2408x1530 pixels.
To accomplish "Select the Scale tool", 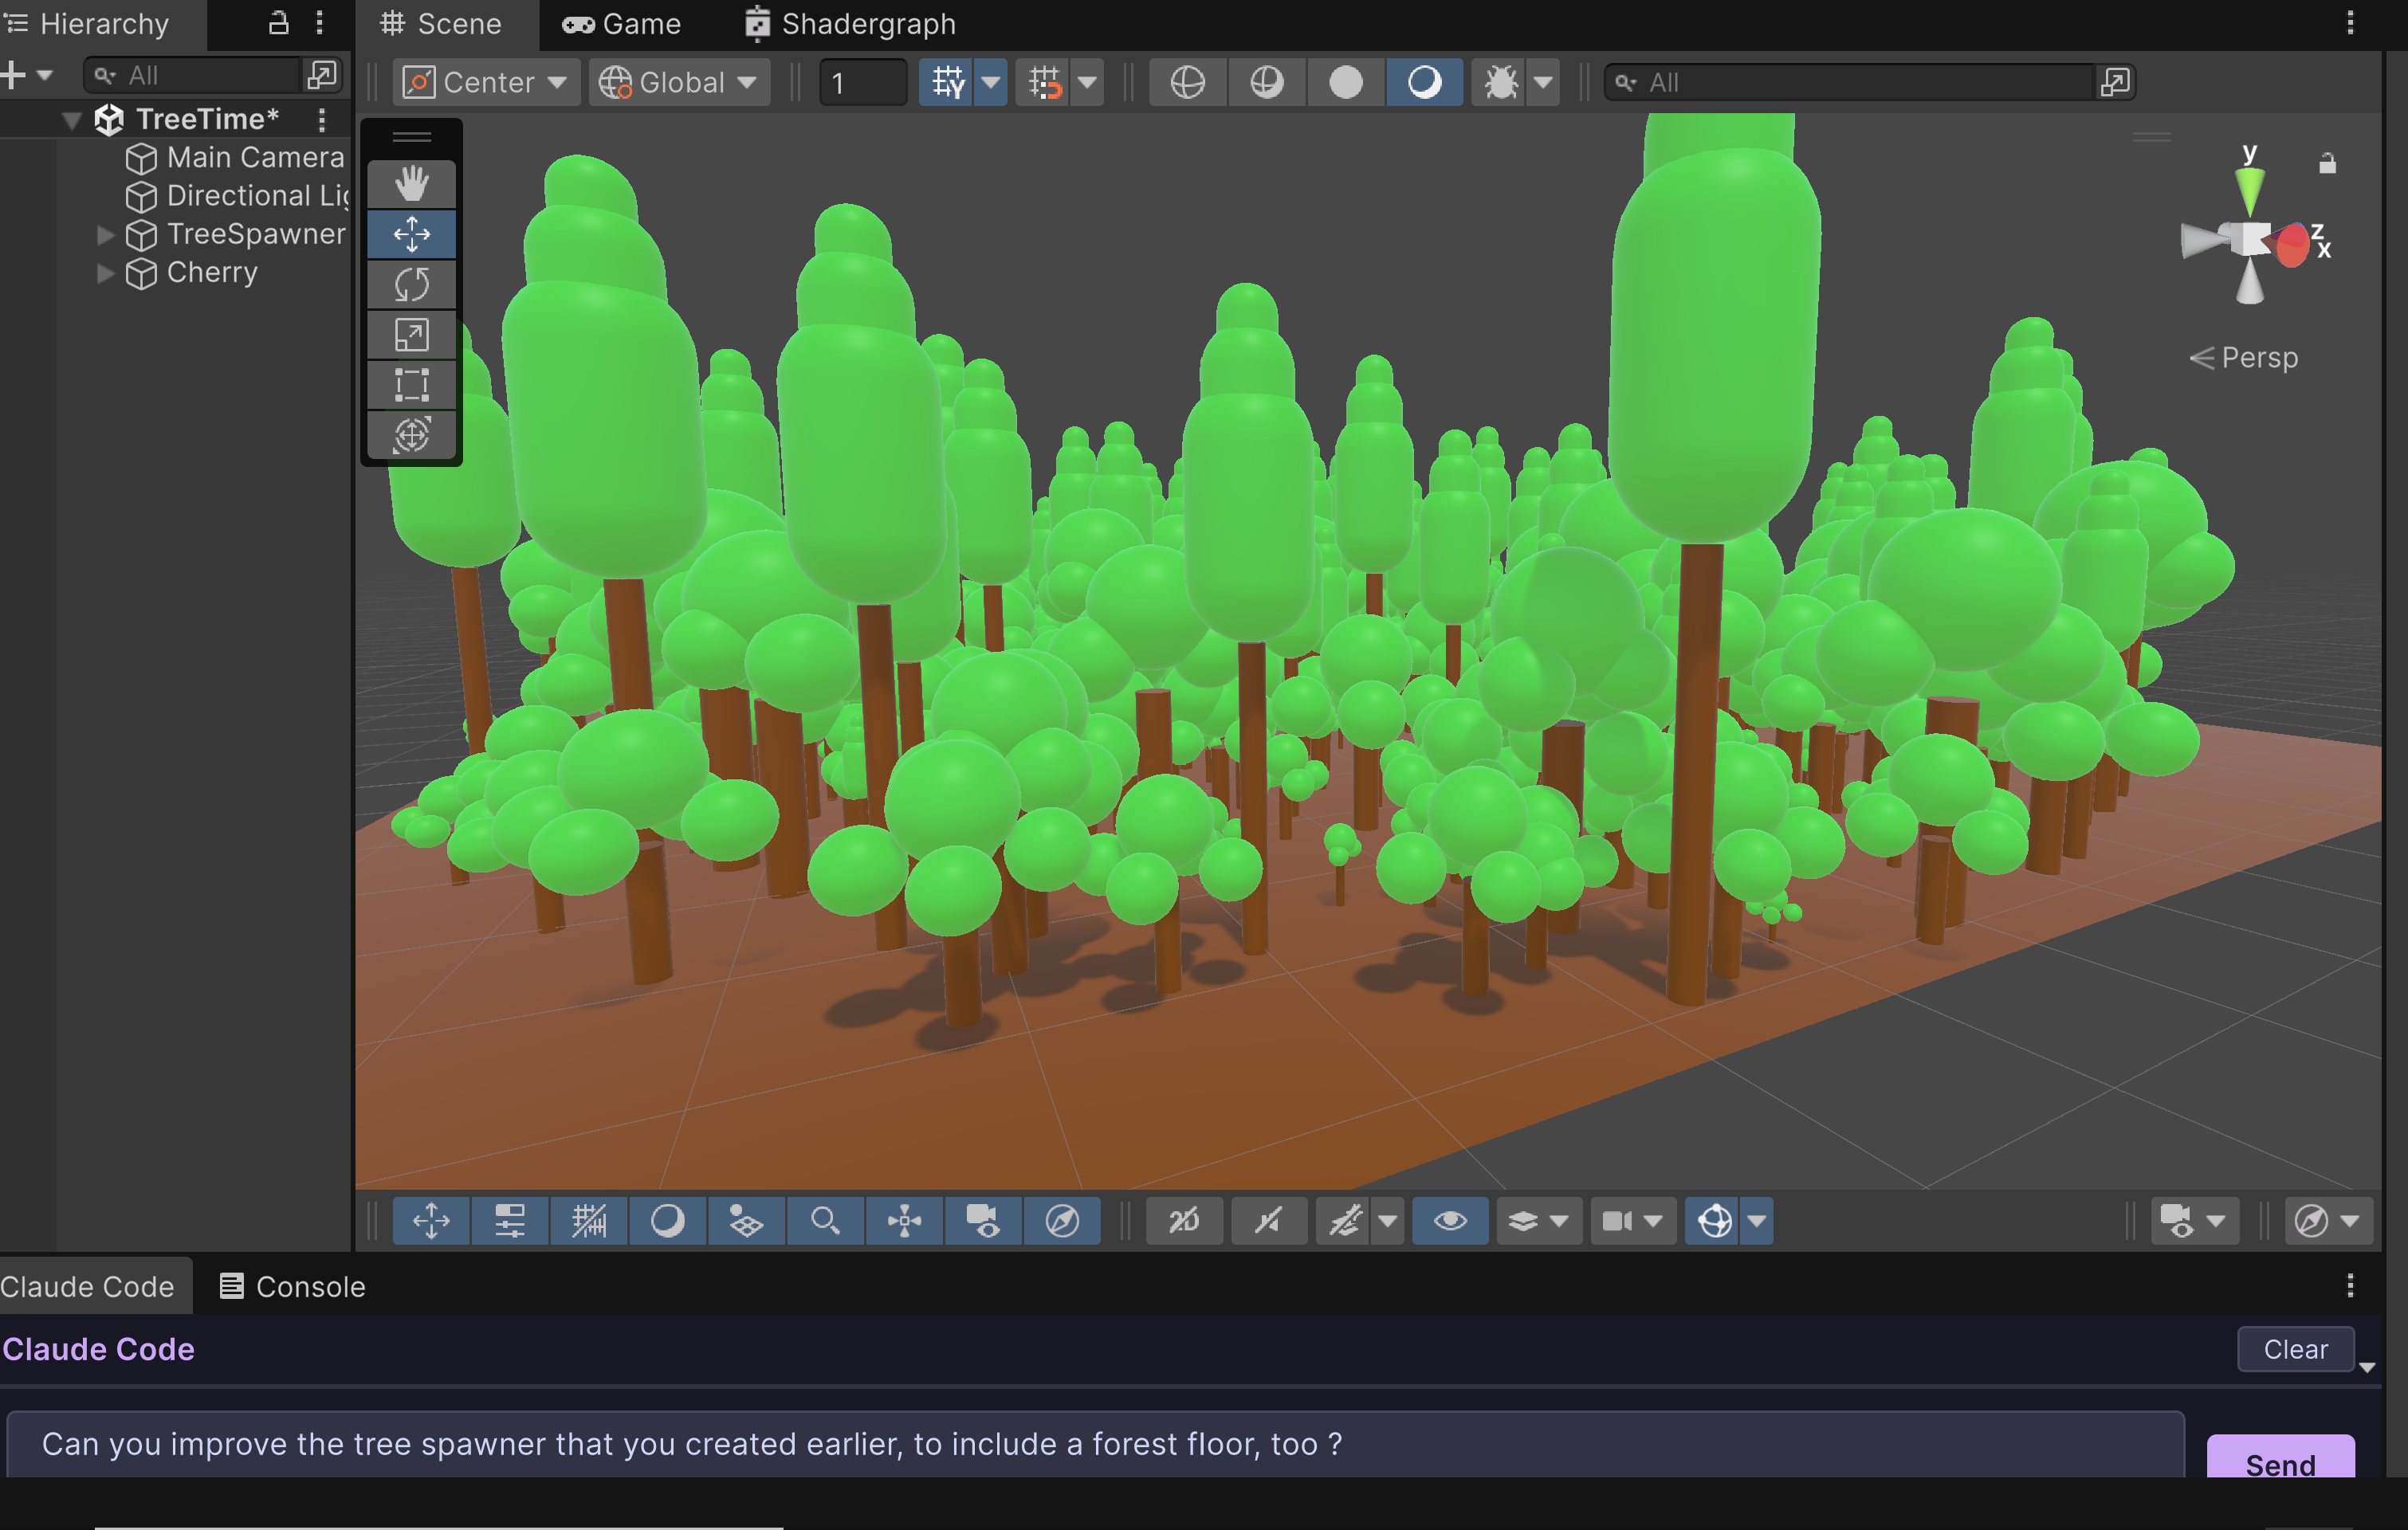I will click(410, 334).
